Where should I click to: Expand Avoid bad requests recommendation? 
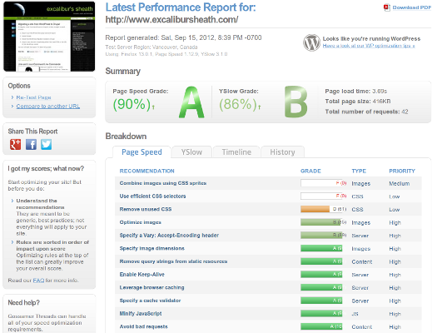click(143, 326)
